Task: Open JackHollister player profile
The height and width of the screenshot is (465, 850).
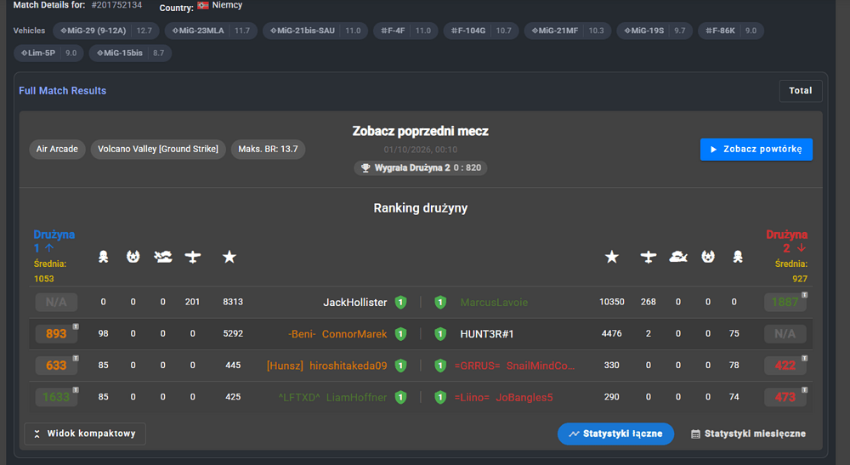Action: click(x=355, y=303)
